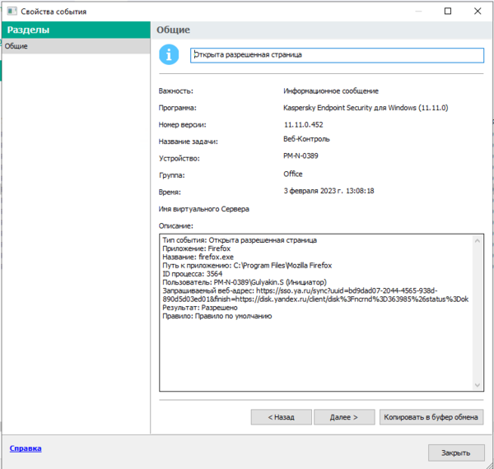The height and width of the screenshot is (469, 494).
Task: Click the application icon in title bar
Action: tap(10, 12)
